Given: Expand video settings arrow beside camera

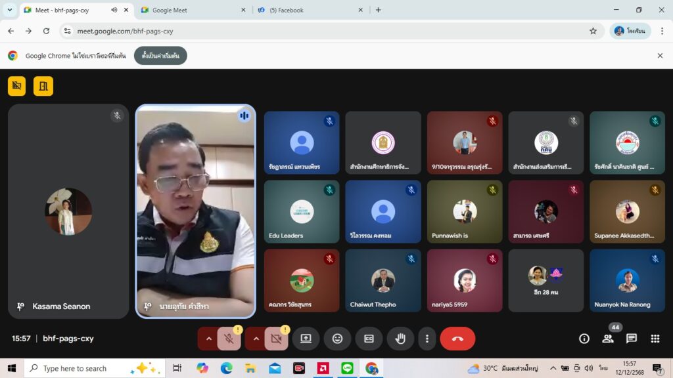Looking at the screenshot, I should [256, 339].
